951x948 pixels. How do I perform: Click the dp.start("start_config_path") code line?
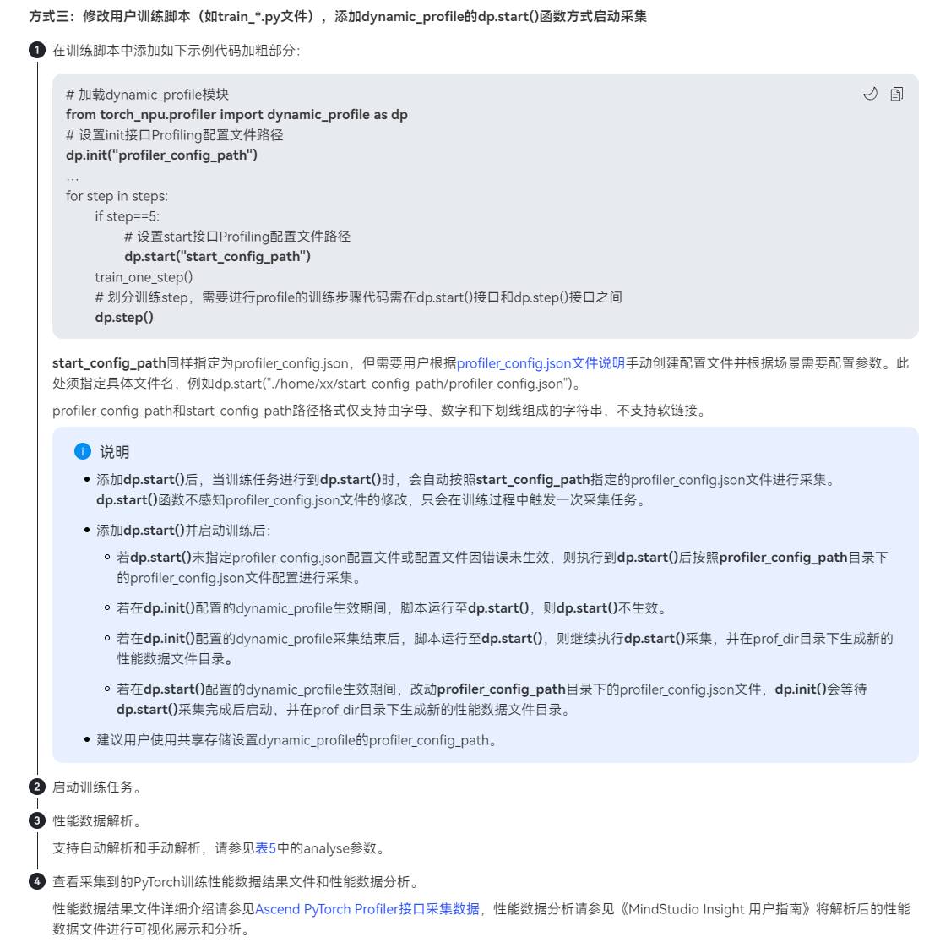[x=217, y=256]
